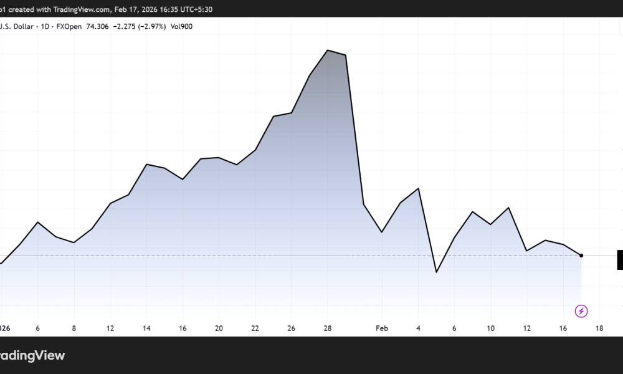Image resolution: width=623 pixels, height=374 pixels.
Task: Click the change percentage −2.97% readout
Action: coord(153,26)
